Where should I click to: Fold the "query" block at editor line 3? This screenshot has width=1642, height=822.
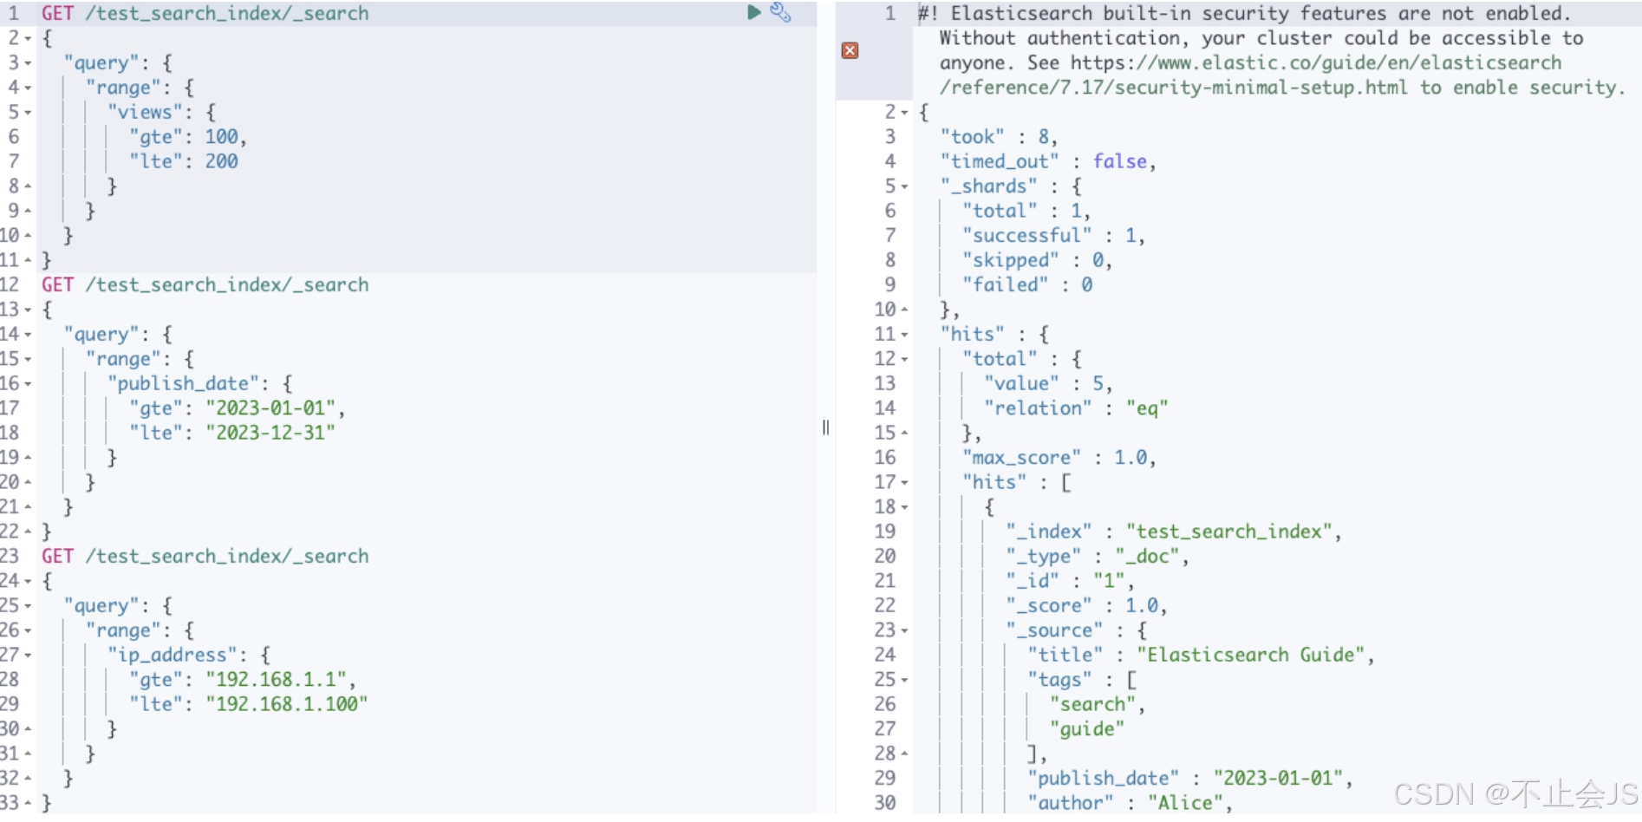tap(29, 63)
